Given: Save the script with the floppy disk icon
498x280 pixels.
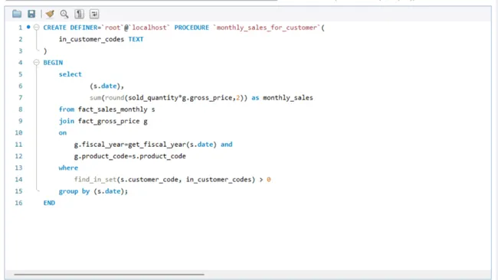Looking at the screenshot, I should point(31,14).
